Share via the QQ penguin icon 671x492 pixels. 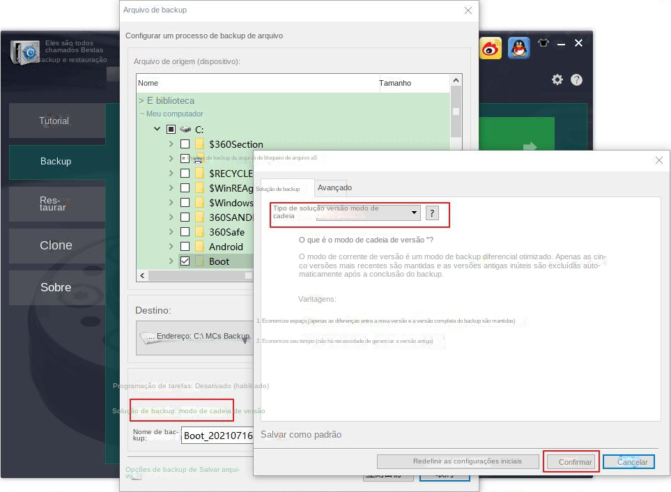[518, 48]
